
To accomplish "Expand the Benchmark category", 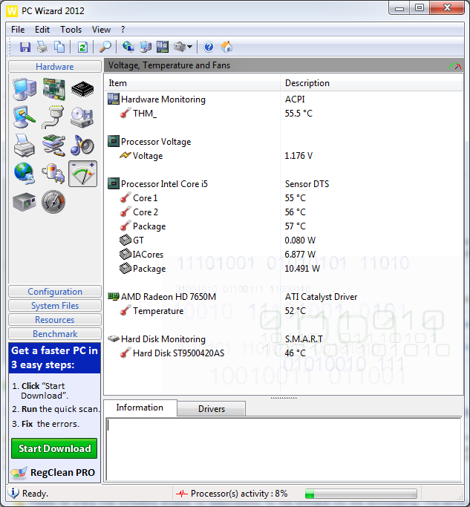I will (55, 334).
